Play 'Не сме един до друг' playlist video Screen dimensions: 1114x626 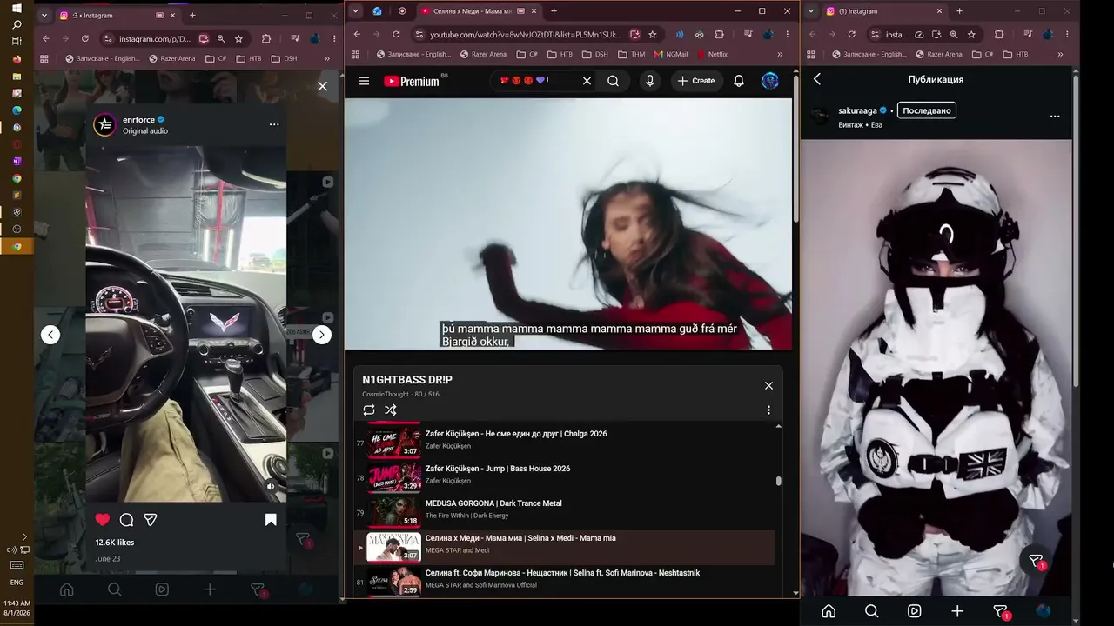(x=564, y=440)
